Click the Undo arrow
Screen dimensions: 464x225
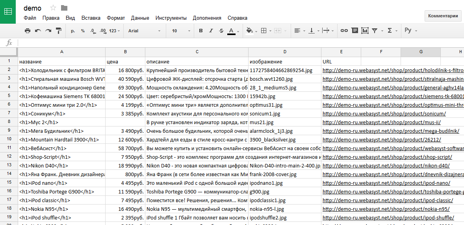coord(38,31)
